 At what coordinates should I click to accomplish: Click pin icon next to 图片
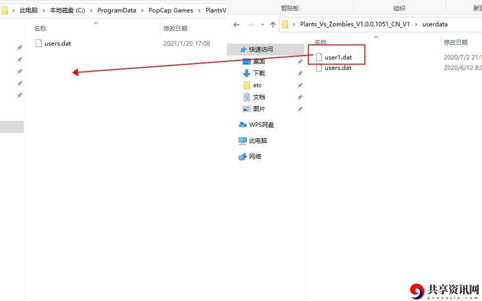tap(300, 109)
